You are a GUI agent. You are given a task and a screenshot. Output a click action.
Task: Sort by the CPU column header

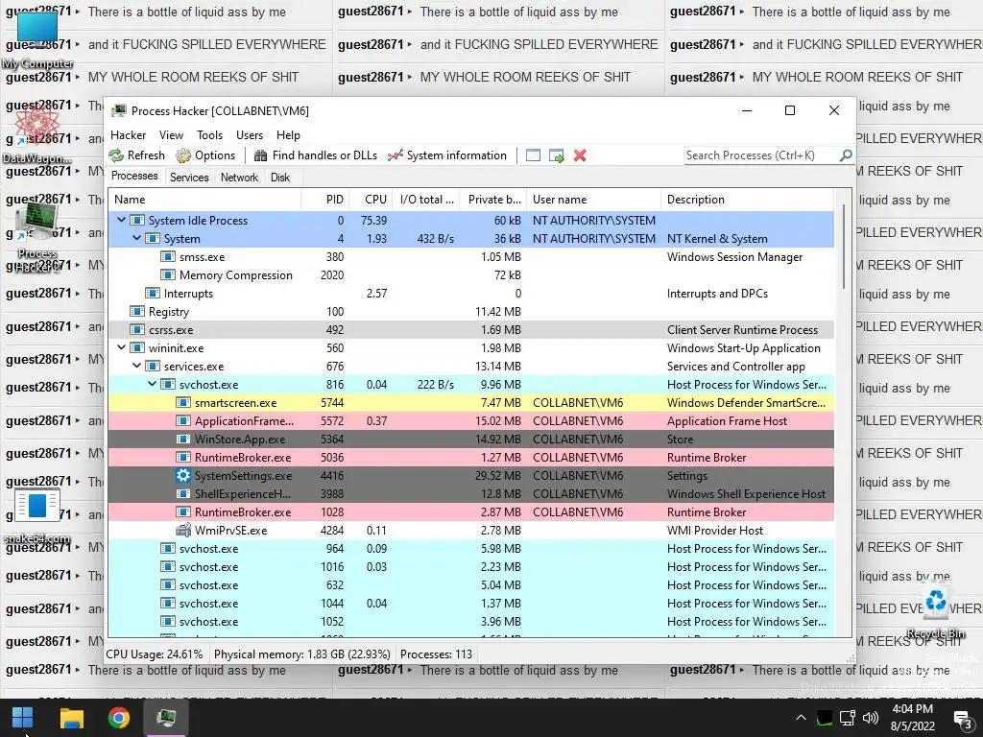coord(371,200)
